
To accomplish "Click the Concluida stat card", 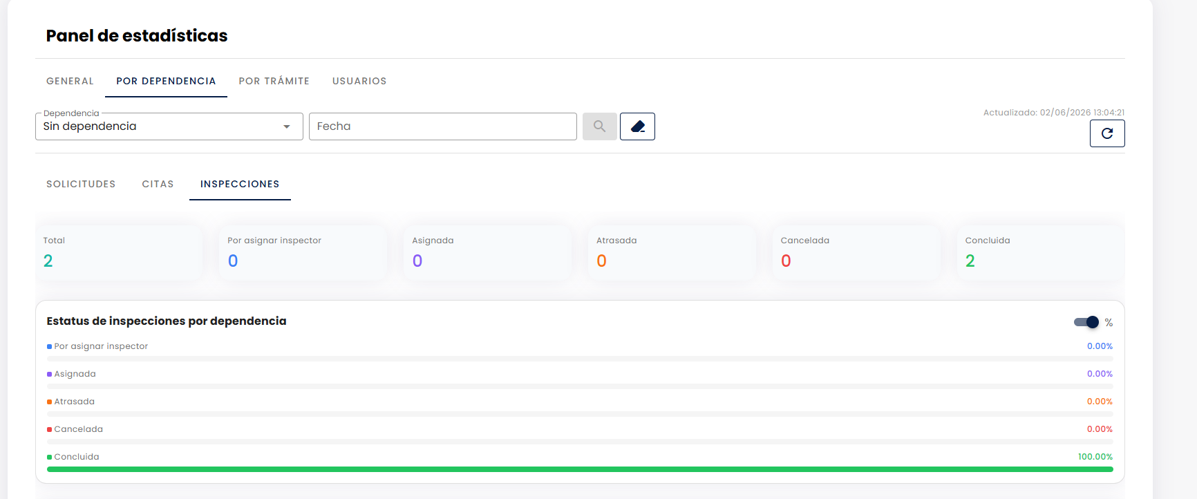I will tap(1041, 253).
